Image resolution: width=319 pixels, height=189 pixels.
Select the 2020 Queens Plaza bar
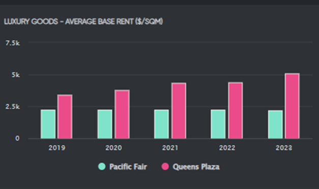click(x=122, y=114)
